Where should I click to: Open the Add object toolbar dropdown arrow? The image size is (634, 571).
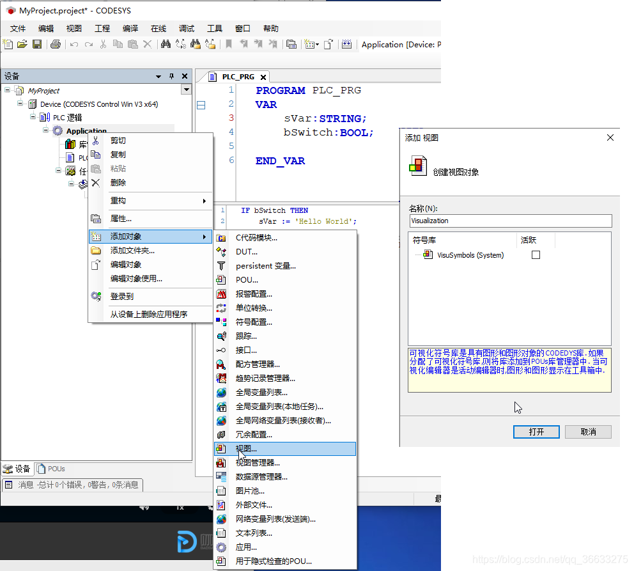pyautogui.click(x=318, y=45)
